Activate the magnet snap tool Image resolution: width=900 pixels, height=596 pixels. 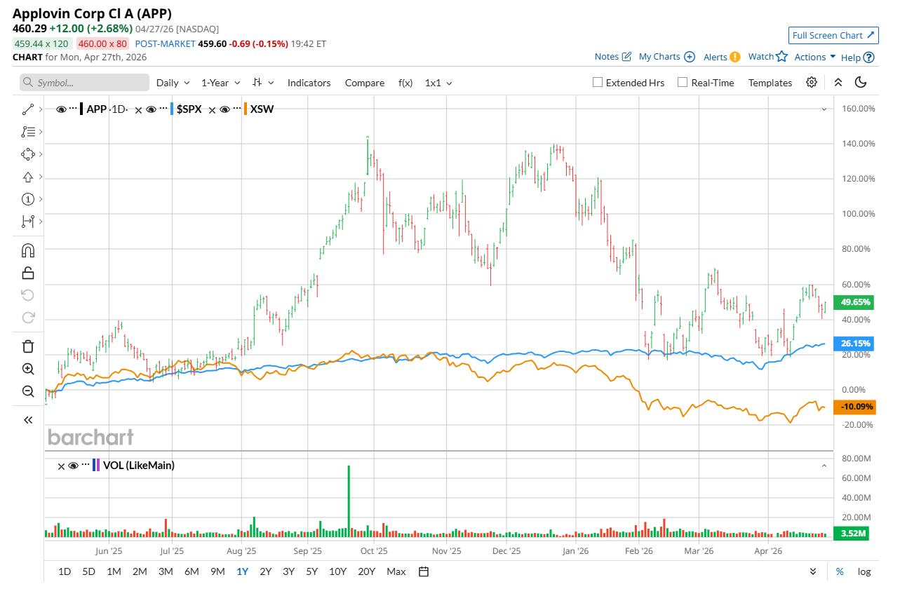coord(28,250)
